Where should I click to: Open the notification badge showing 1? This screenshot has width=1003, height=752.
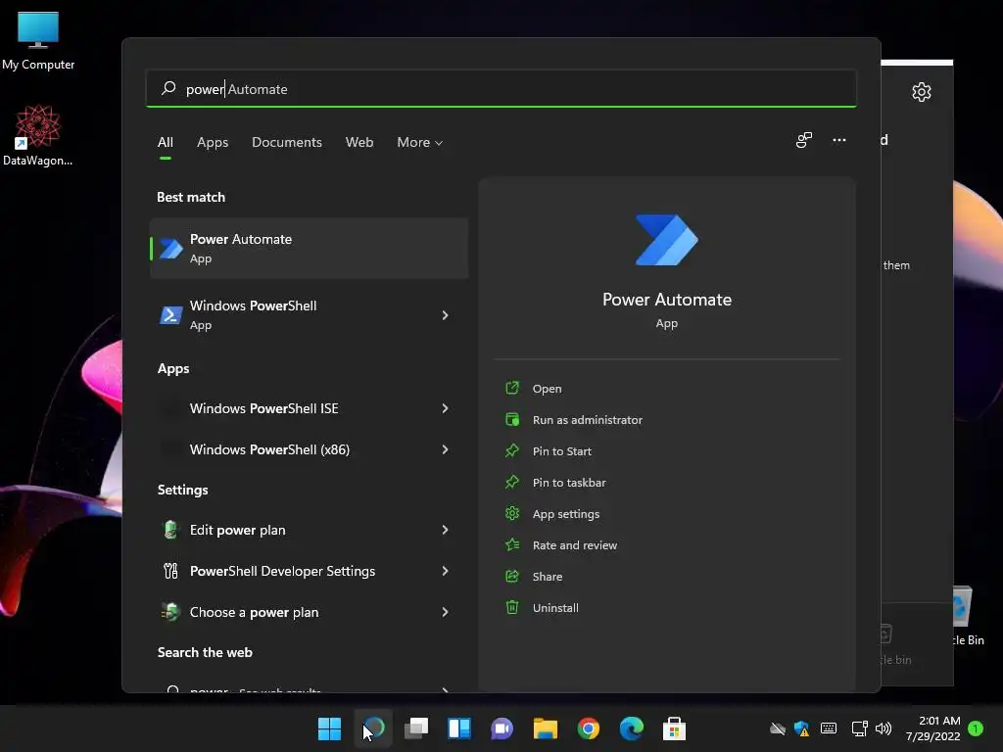[976, 728]
